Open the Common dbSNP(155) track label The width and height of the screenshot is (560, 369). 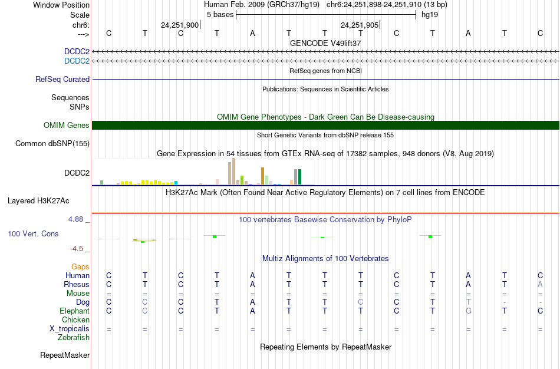point(52,144)
